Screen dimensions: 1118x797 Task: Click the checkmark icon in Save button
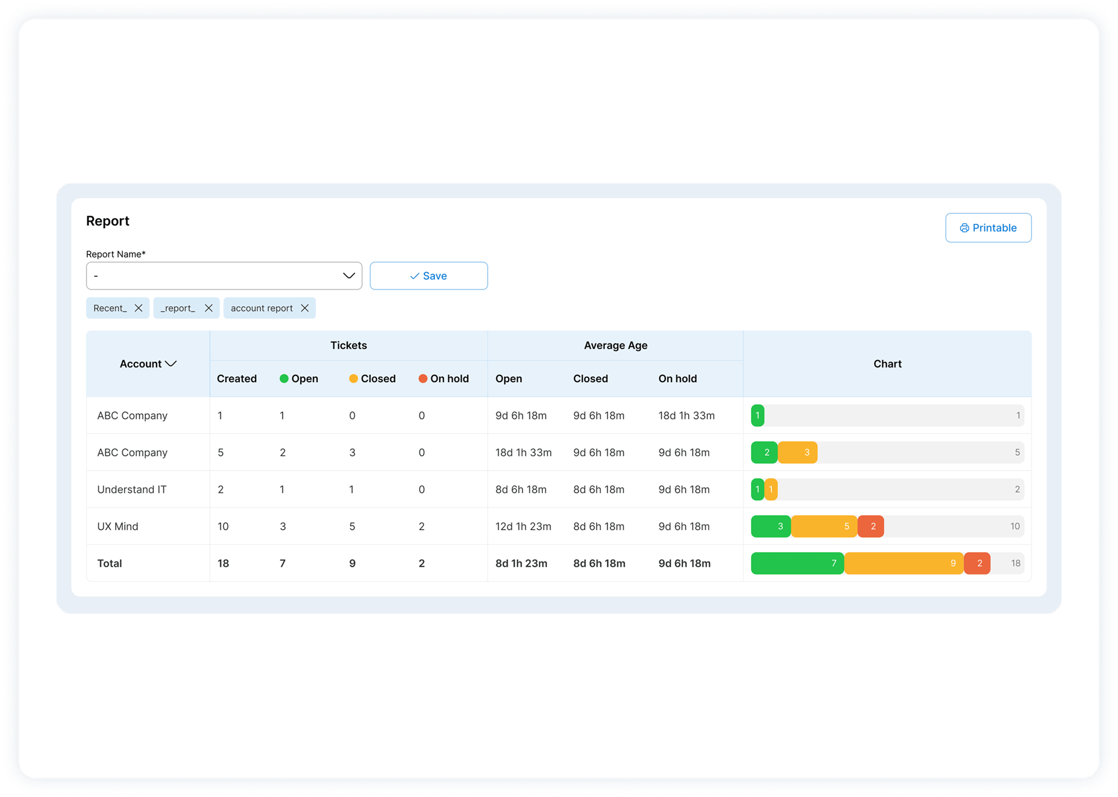click(x=415, y=276)
